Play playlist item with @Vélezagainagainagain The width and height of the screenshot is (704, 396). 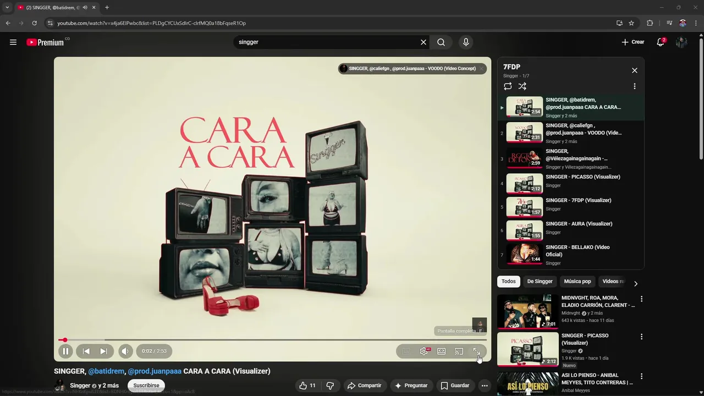point(571,158)
